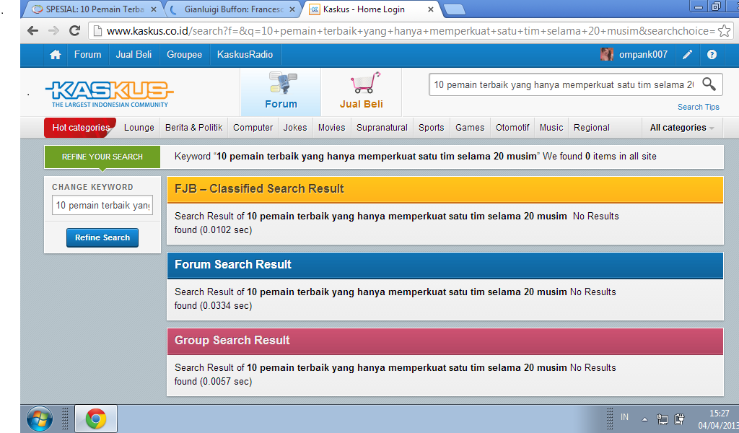Click 'found (0.0334 sec)' forum result text

(x=213, y=306)
